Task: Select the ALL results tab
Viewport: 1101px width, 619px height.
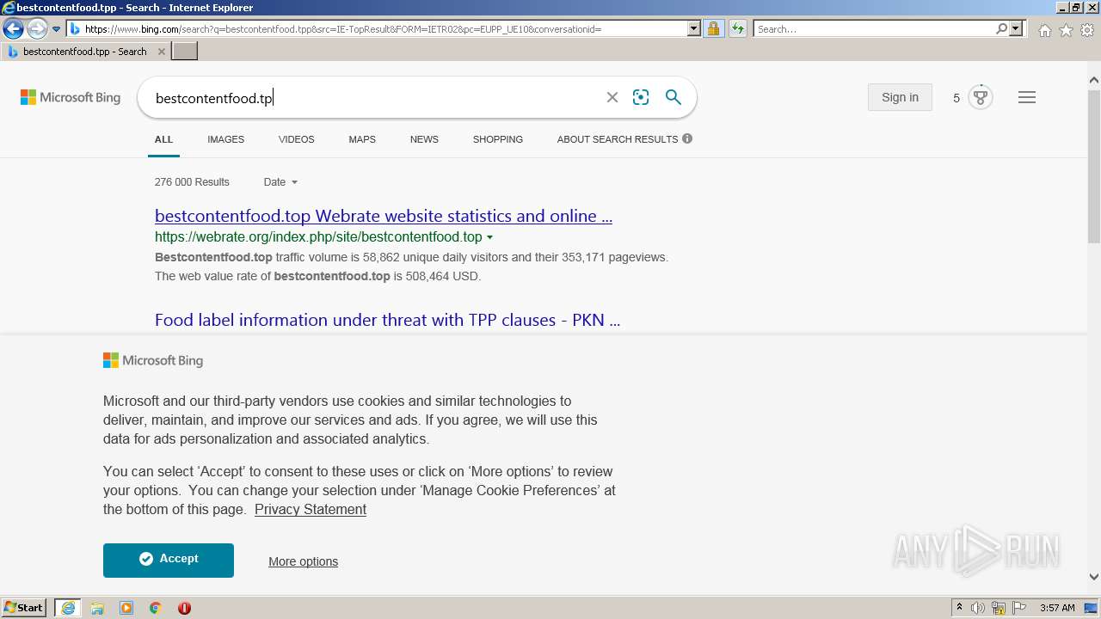Action: [163, 139]
